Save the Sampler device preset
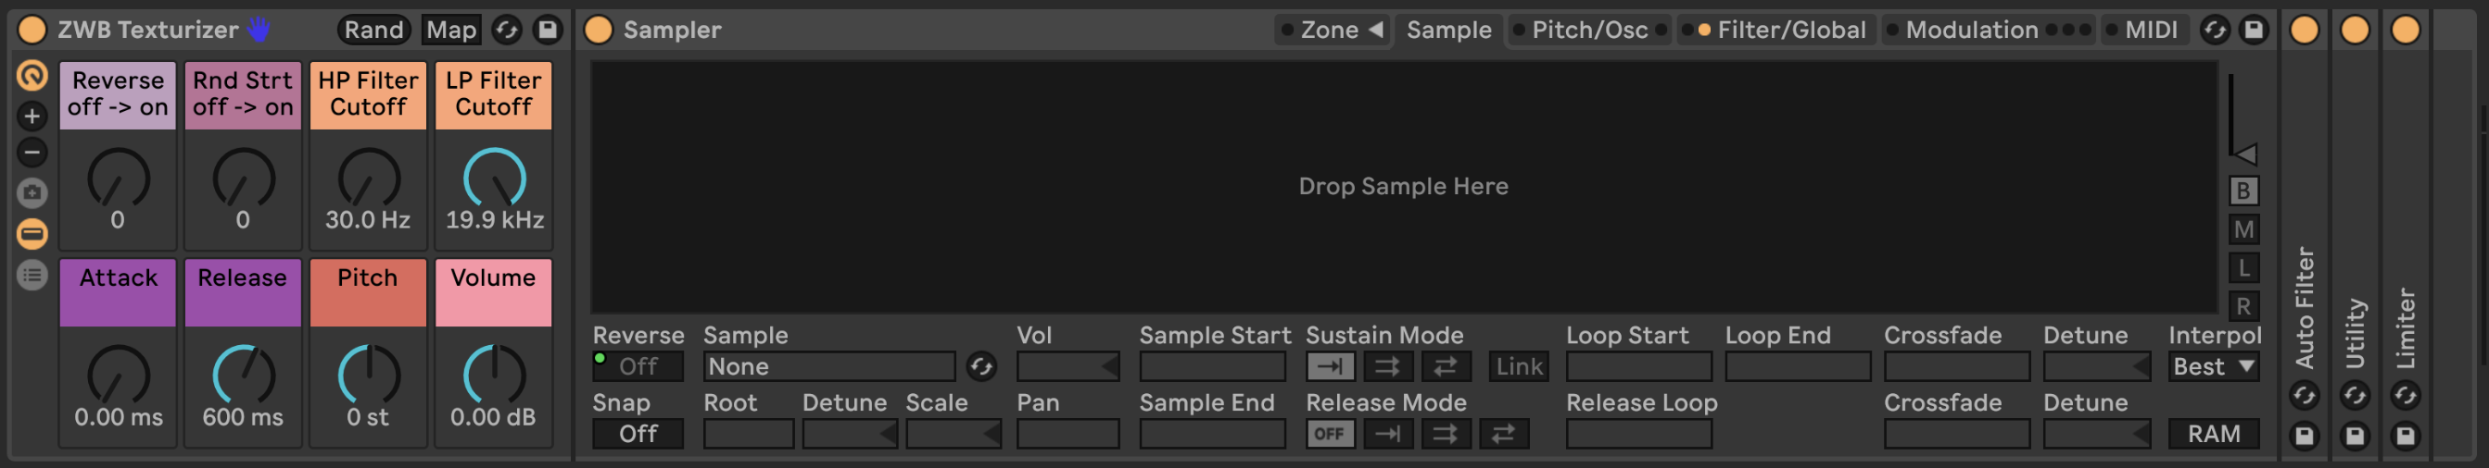This screenshot has width=2489, height=468. click(2254, 30)
